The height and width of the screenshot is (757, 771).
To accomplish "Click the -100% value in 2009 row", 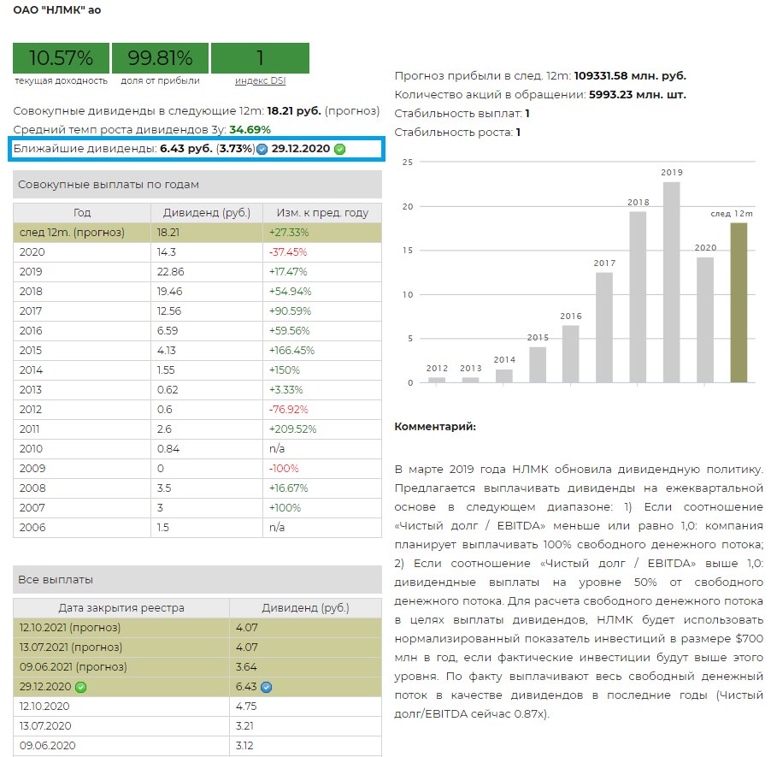I will (284, 469).
